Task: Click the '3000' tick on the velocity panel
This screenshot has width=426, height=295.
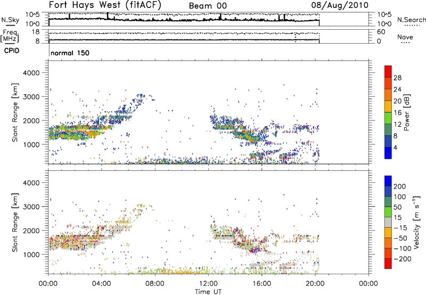Action: point(31,207)
